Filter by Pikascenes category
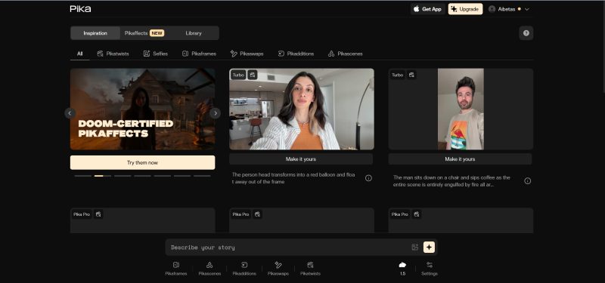This screenshot has height=283, width=605. [346, 54]
